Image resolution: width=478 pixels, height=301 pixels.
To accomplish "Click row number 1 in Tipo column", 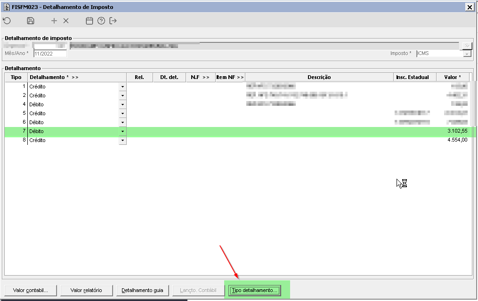I will (x=24, y=87).
